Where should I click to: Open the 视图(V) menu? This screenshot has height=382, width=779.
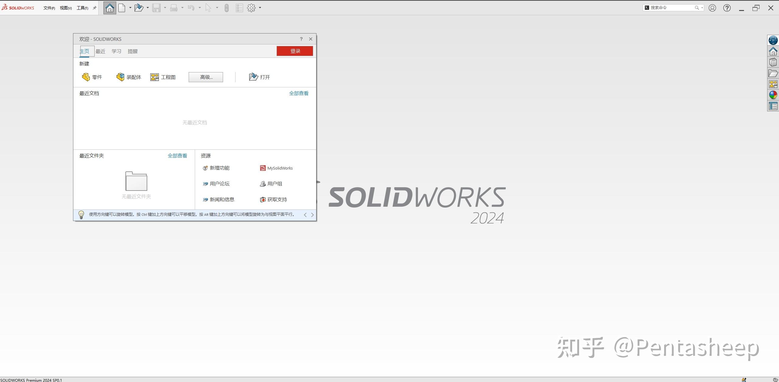point(66,8)
